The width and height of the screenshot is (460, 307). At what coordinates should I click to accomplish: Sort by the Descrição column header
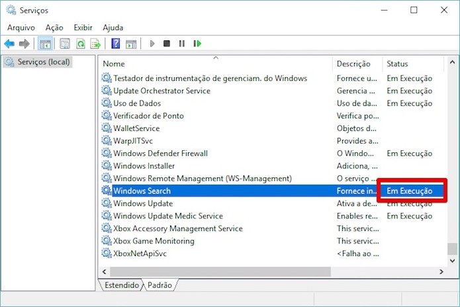pos(353,64)
